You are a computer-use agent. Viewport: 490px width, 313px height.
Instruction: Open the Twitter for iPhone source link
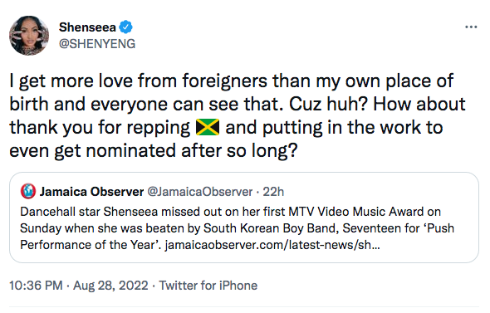point(208,286)
